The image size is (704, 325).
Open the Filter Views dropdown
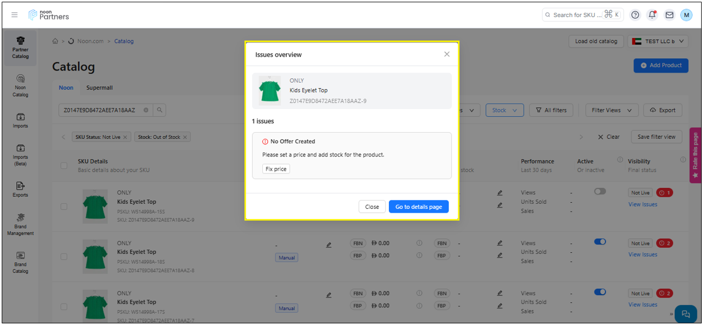click(611, 110)
